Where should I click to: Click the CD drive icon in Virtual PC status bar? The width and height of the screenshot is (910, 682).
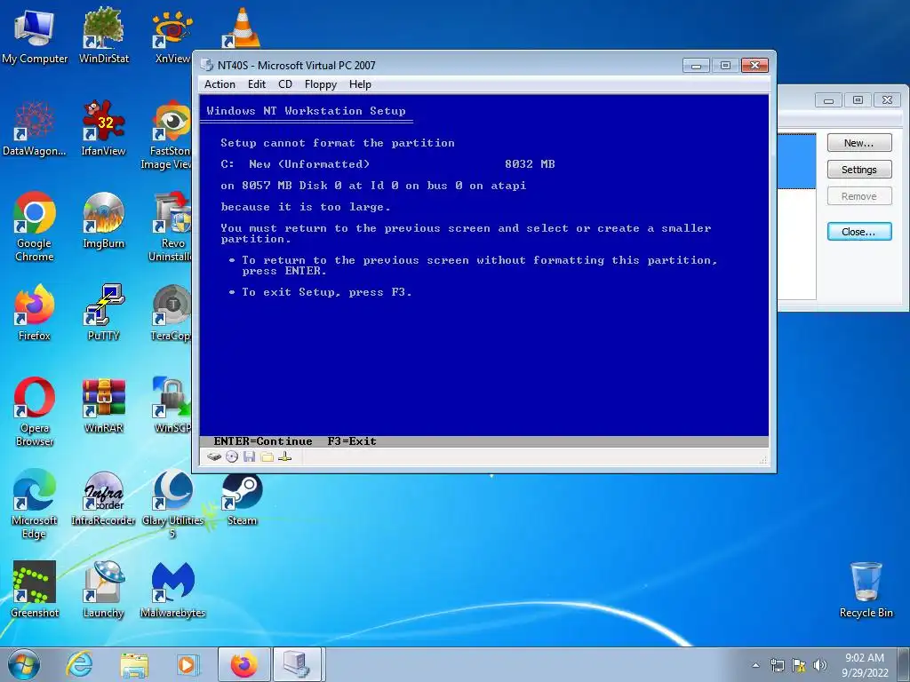[232, 457]
